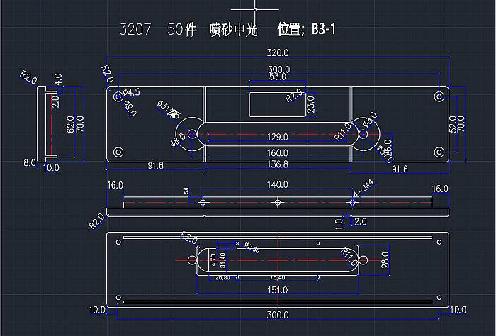Click the 160.0 dimension text
This screenshot has height=336, width=496.
[x=277, y=152]
